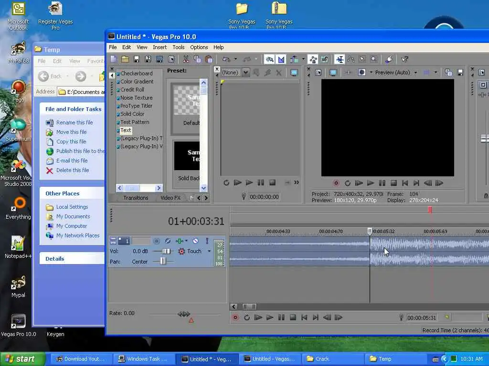Click the Cut scissors icon
The height and width of the screenshot is (366, 489).
[186, 59]
